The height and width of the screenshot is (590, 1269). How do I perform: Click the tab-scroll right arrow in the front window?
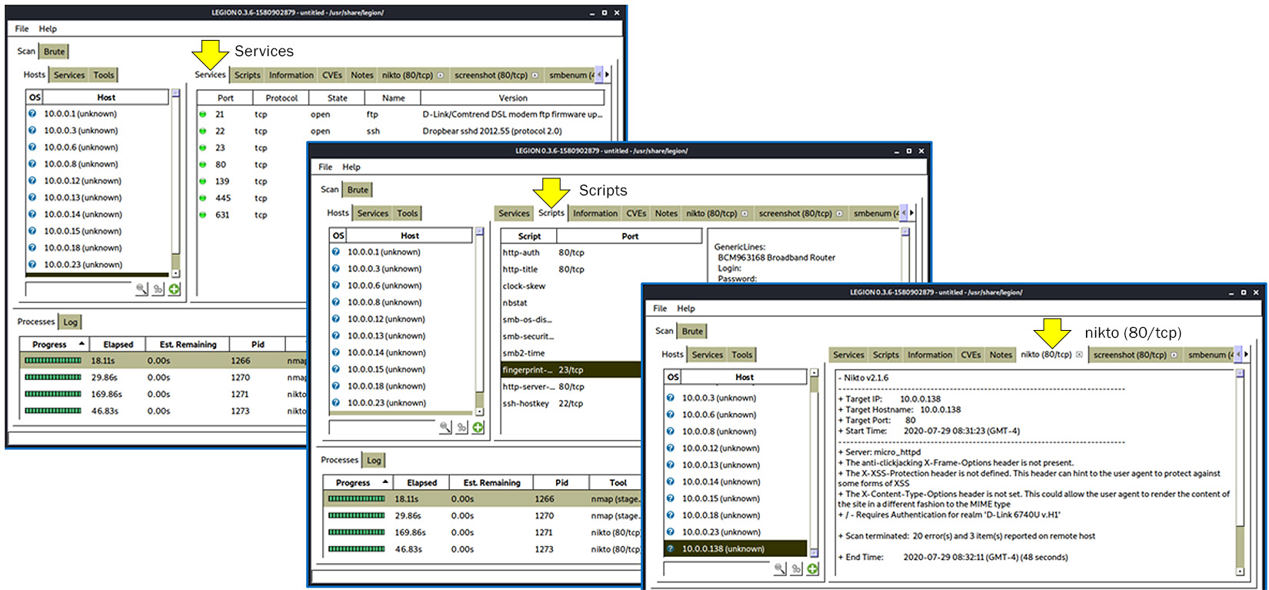[x=1247, y=355]
